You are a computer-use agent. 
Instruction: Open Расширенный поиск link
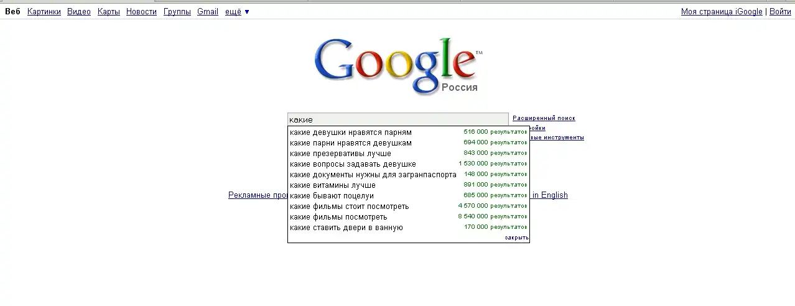pos(544,118)
